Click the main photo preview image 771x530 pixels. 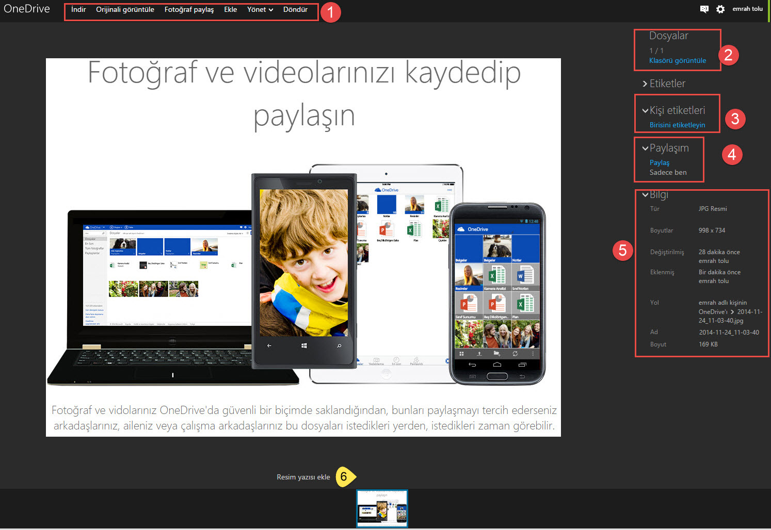pyautogui.click(x=303, y=247)
